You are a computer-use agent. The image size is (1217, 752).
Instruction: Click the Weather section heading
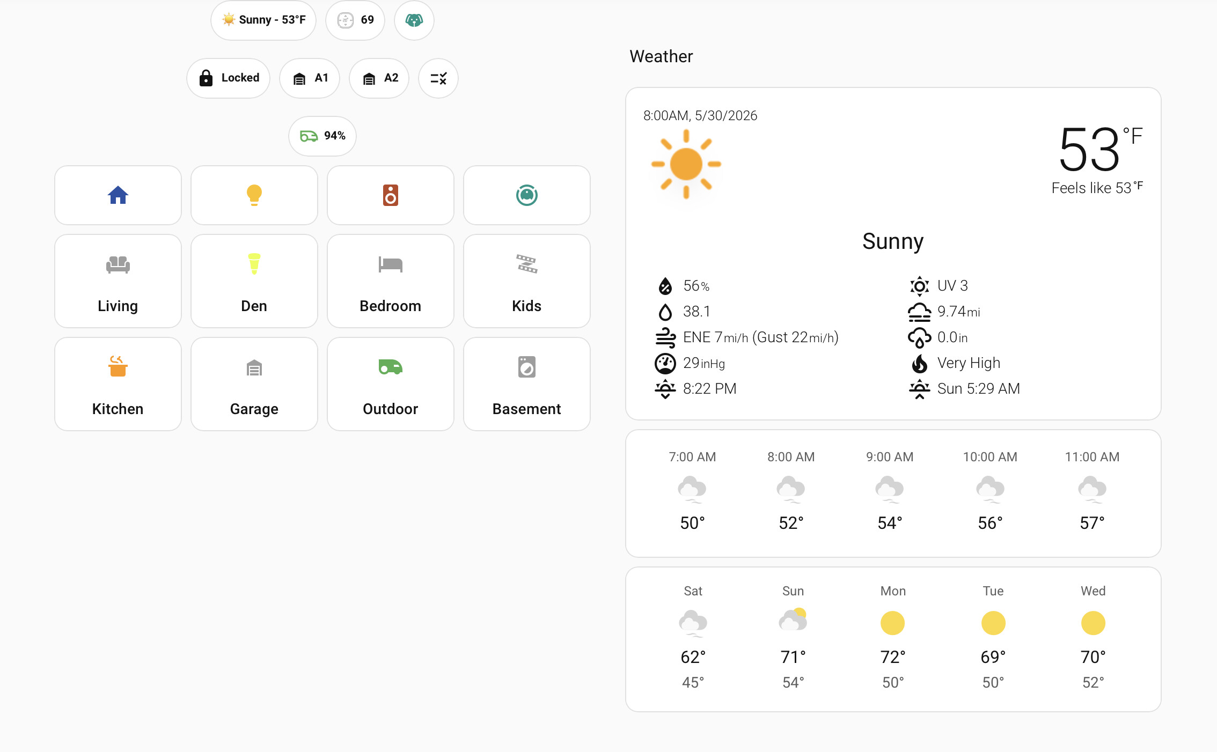(661, 56)
